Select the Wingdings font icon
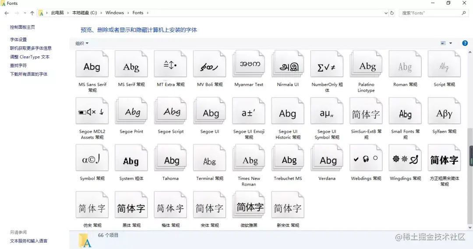473x249 pixels. (x=405, y=158)
